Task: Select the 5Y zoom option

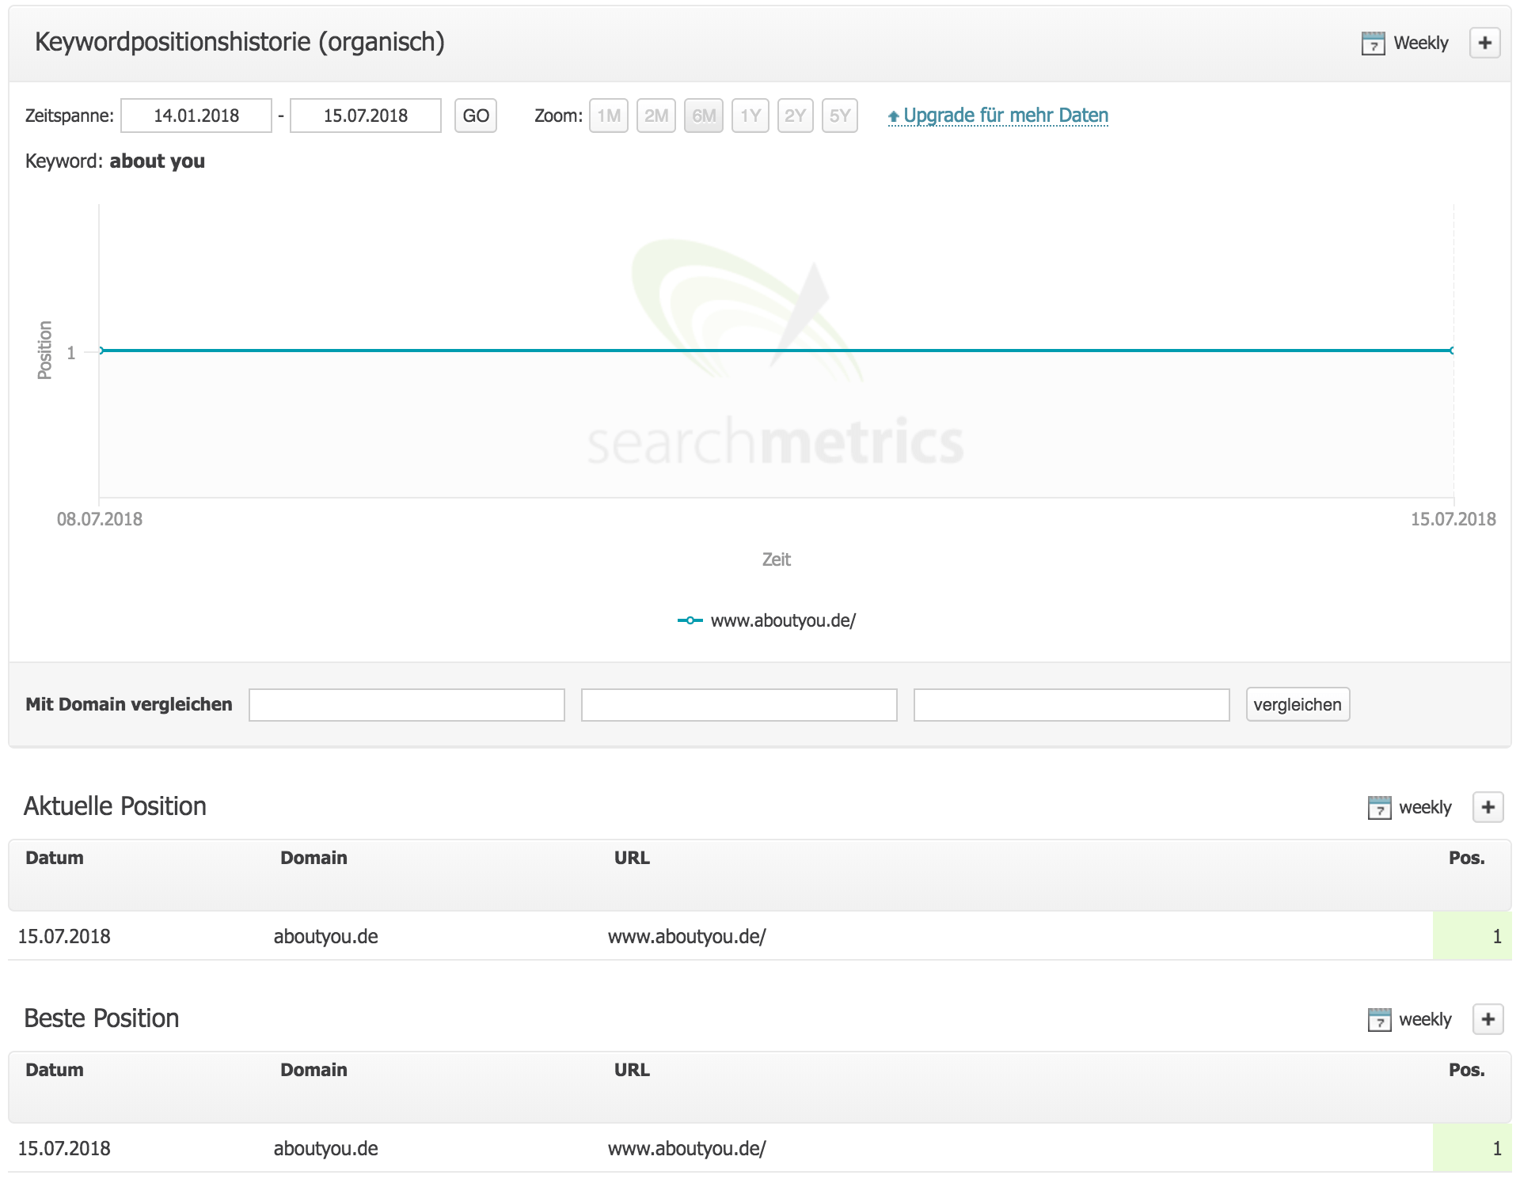Action: coord(840,116)
